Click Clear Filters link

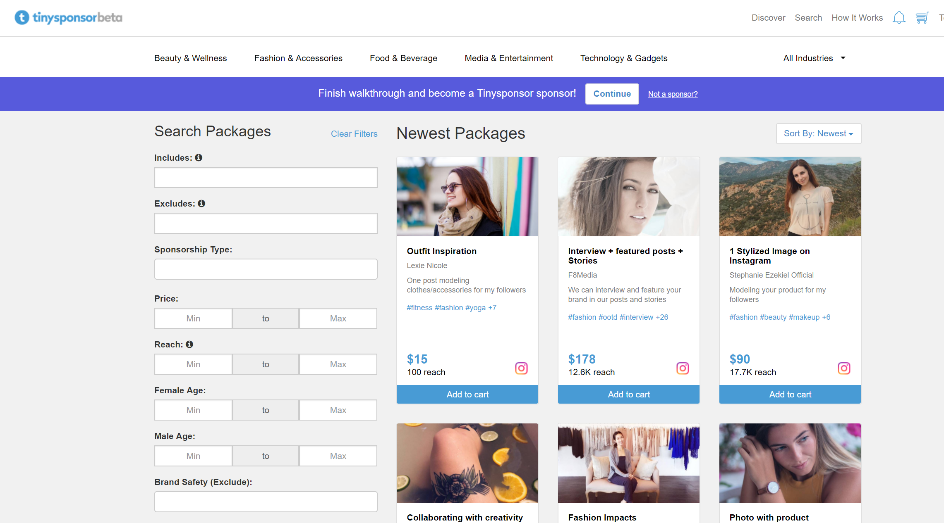click(354, 134)
